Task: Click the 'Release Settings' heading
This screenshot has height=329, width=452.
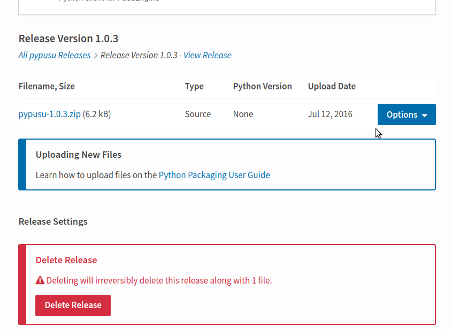Action: 53,221
